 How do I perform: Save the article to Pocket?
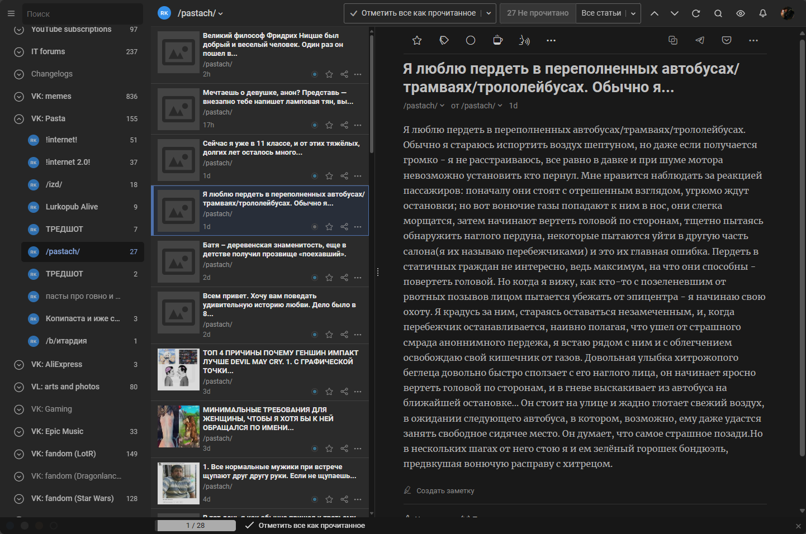point(726,40)
